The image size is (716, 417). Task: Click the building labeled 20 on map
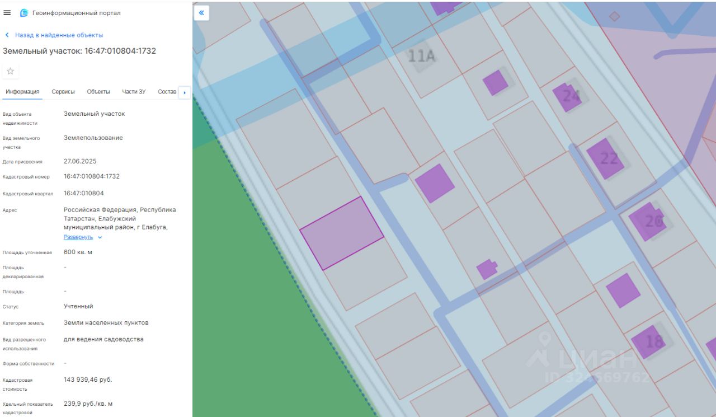point(648,221)
